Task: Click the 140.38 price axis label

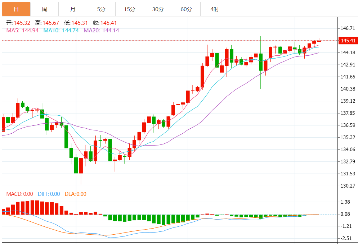Action: [x=348, y=89]
